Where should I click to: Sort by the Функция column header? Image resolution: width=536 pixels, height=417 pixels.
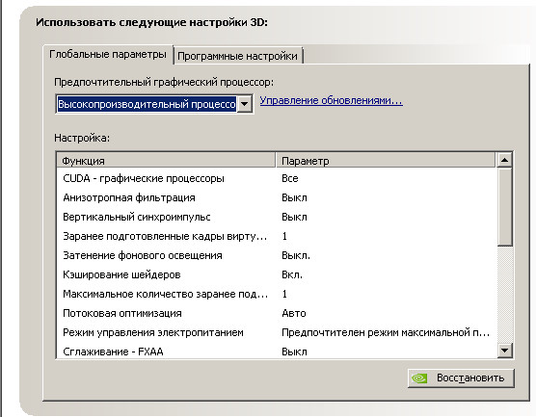pos(166,161)
